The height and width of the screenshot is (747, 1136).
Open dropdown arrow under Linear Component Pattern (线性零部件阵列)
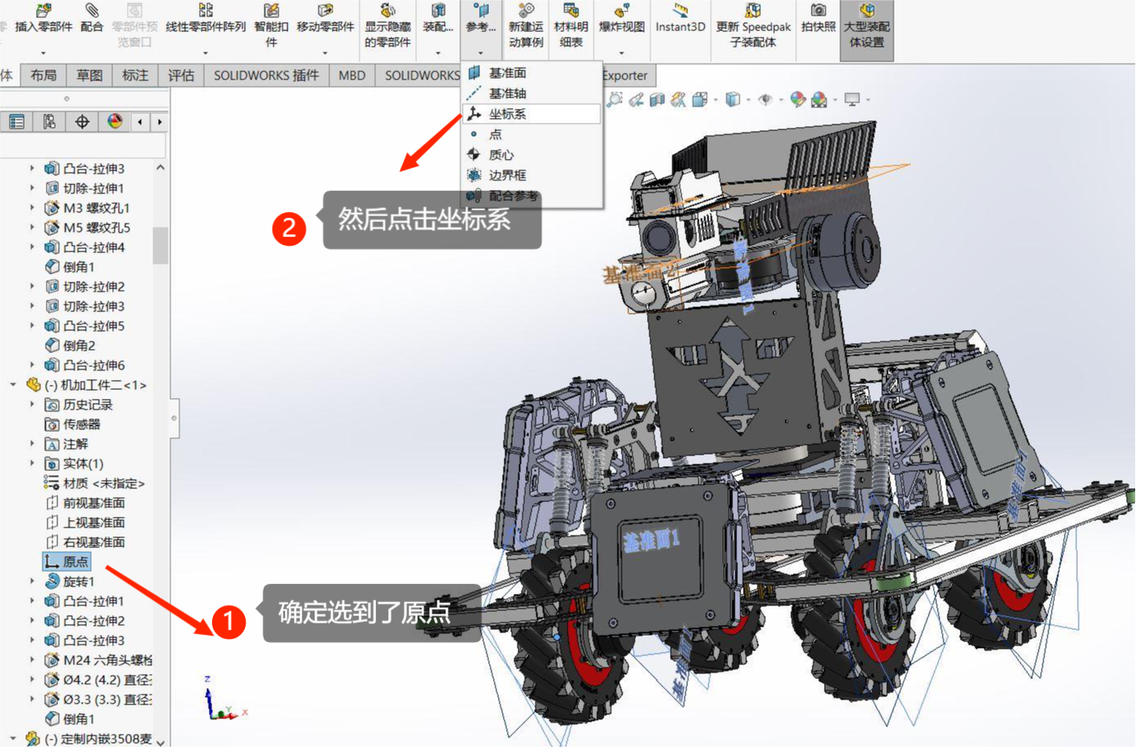[205, 53]
